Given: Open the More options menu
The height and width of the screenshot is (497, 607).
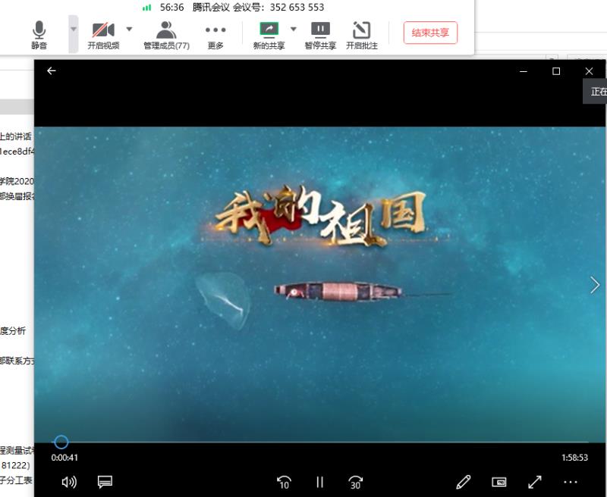Looking at the screenshot, I should tap(215, 35).
